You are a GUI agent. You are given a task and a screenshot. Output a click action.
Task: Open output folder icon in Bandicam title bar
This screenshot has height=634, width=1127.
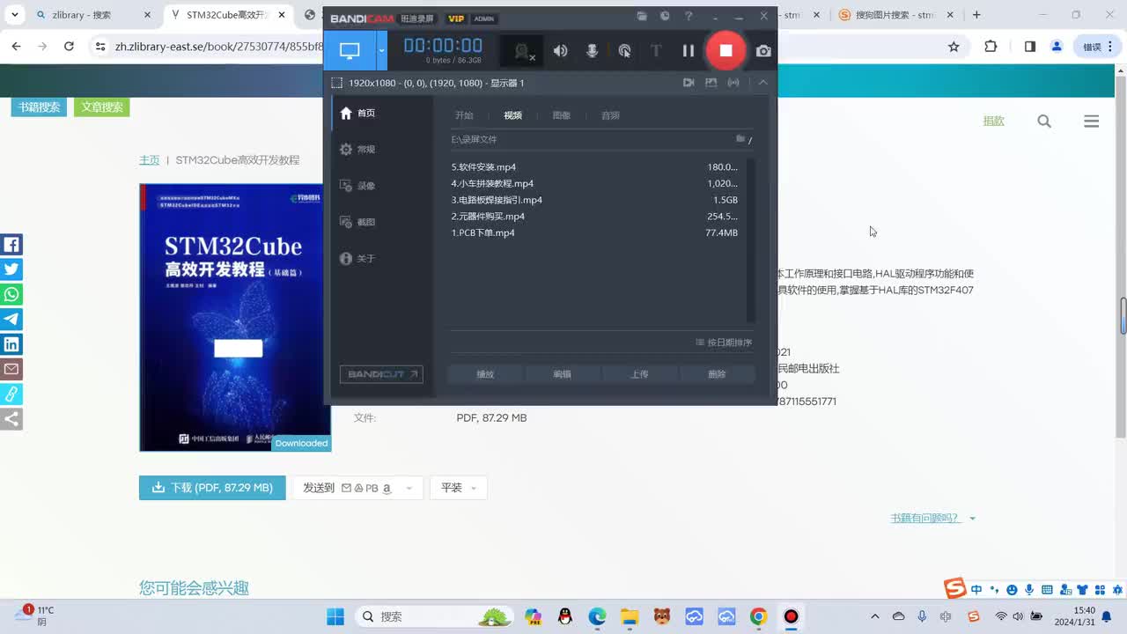[x=642, y=17]
